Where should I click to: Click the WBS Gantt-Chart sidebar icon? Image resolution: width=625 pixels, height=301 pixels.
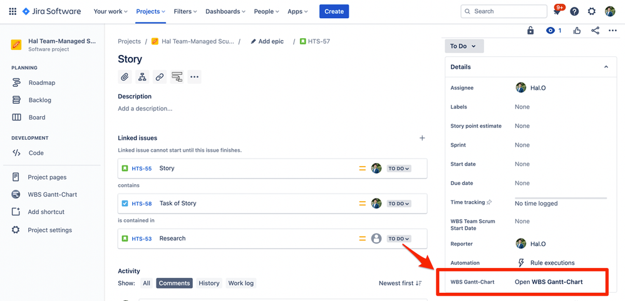[x=16, y=194]
